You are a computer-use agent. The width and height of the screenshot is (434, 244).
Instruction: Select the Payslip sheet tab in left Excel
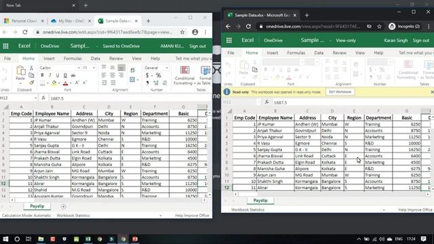[37, 206]
